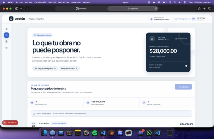Open the 7 issues error badge
The image size is (214, 139).
pyautogui.click(x=10, y=123)
